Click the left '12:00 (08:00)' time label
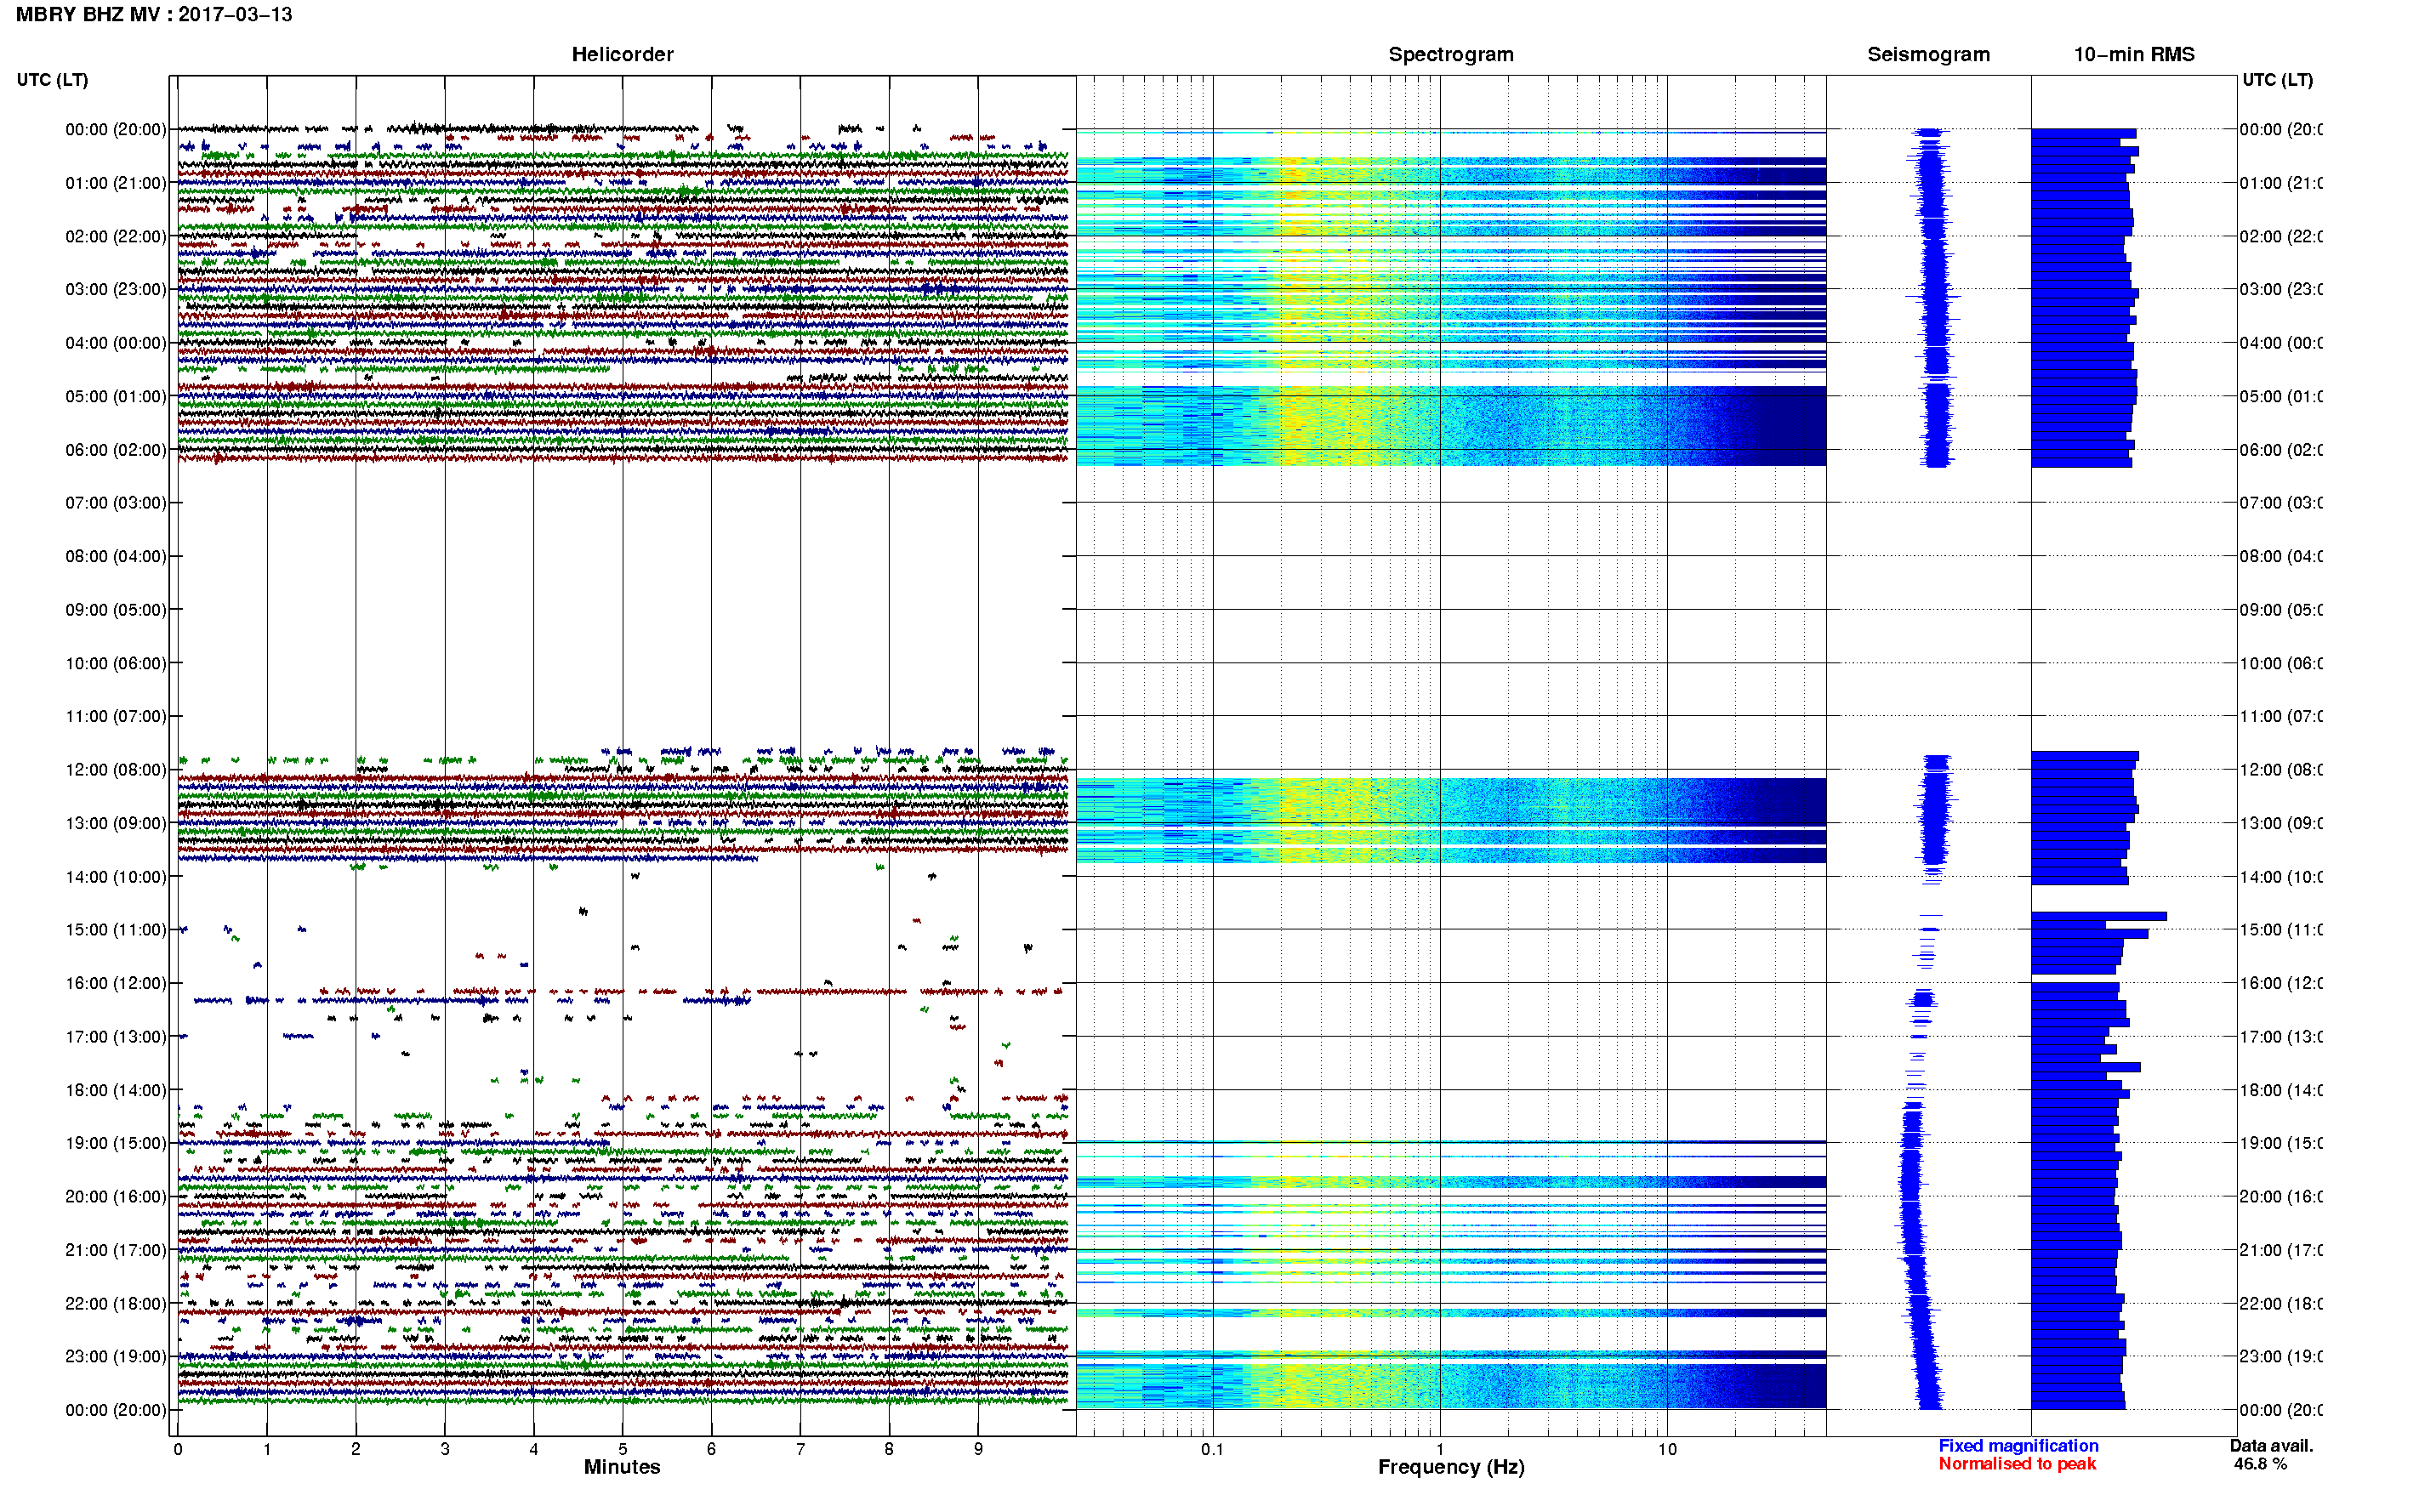Viewport: 2419px width, 1512px height. coord(116,770)
